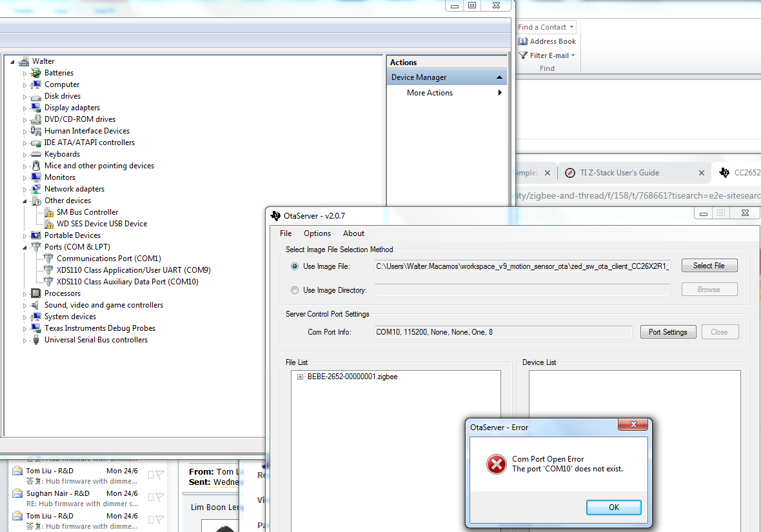Image resolution: width=761 pixels, height=532 pixels.
Task: Close the OtaServer Error dialog
Action: [633, 425]
